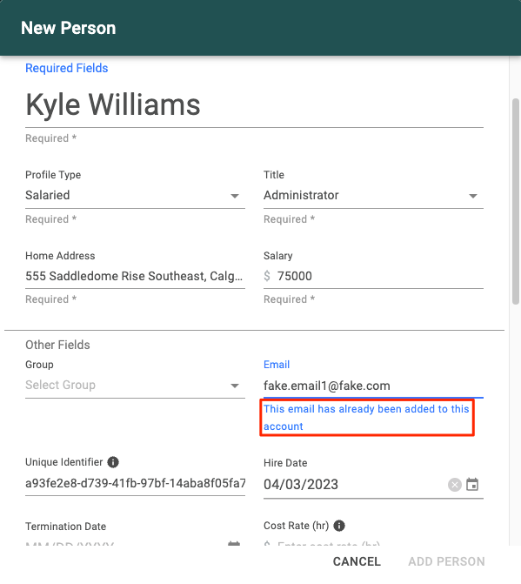Click the ADD PERSON button

click(446, 561)
